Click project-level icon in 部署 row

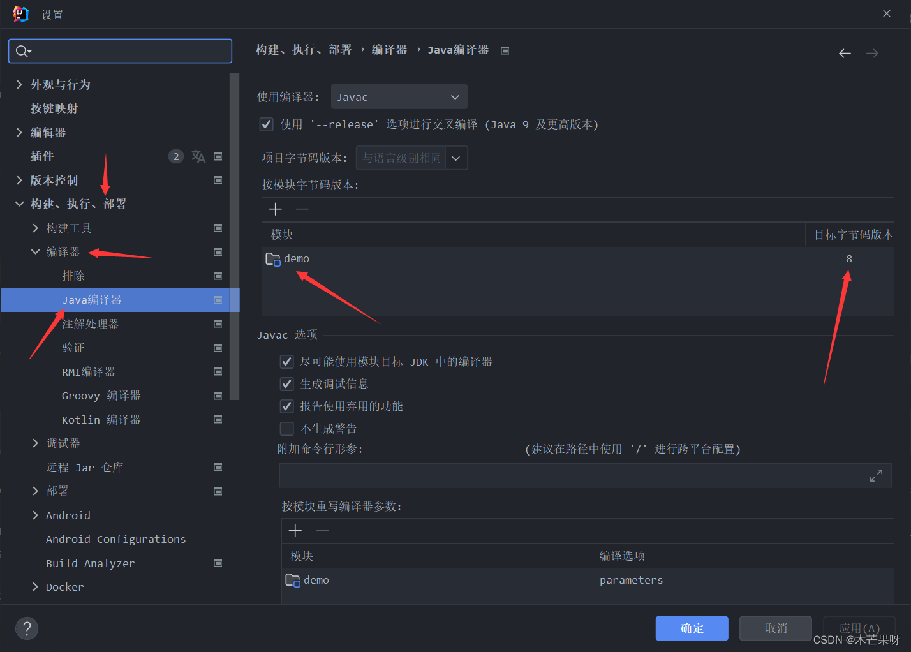coord(218,491)
